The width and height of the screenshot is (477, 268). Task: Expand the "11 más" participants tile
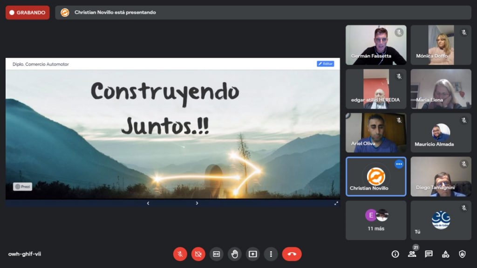[x=376, y=220]
